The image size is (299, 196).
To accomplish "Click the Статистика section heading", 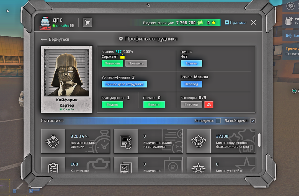I will pyautogui.click(x=52, y=120).
